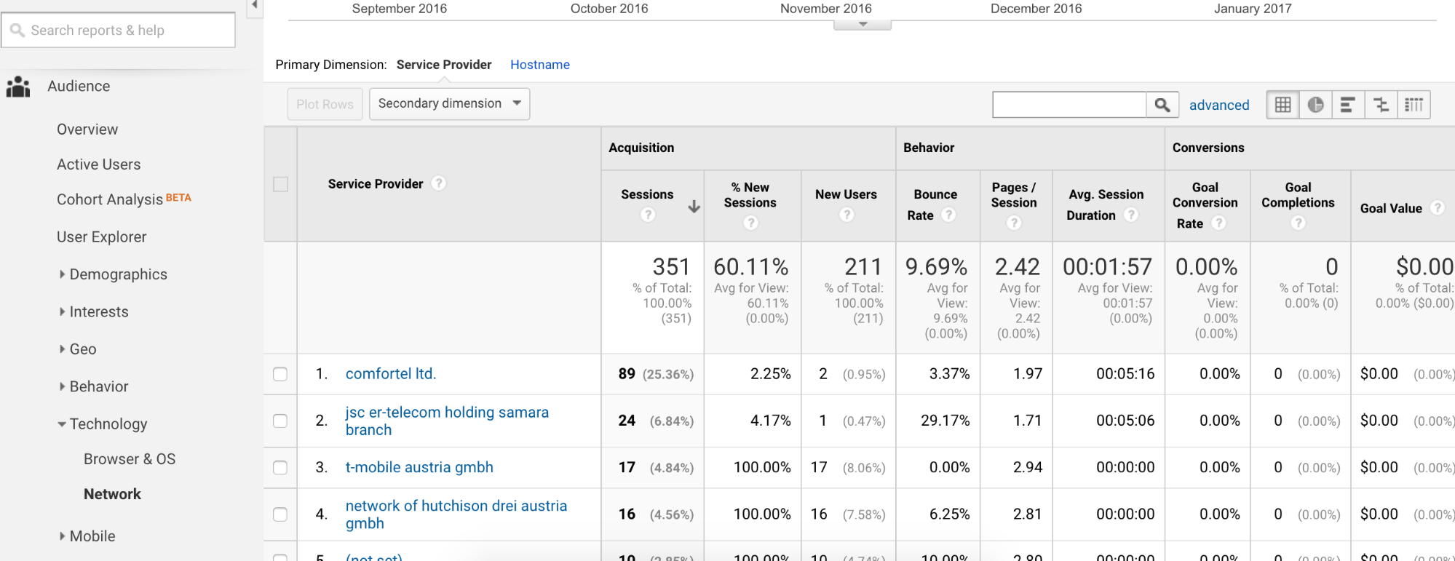Expand the Demographics section
1455x561 pixels.
118,274
